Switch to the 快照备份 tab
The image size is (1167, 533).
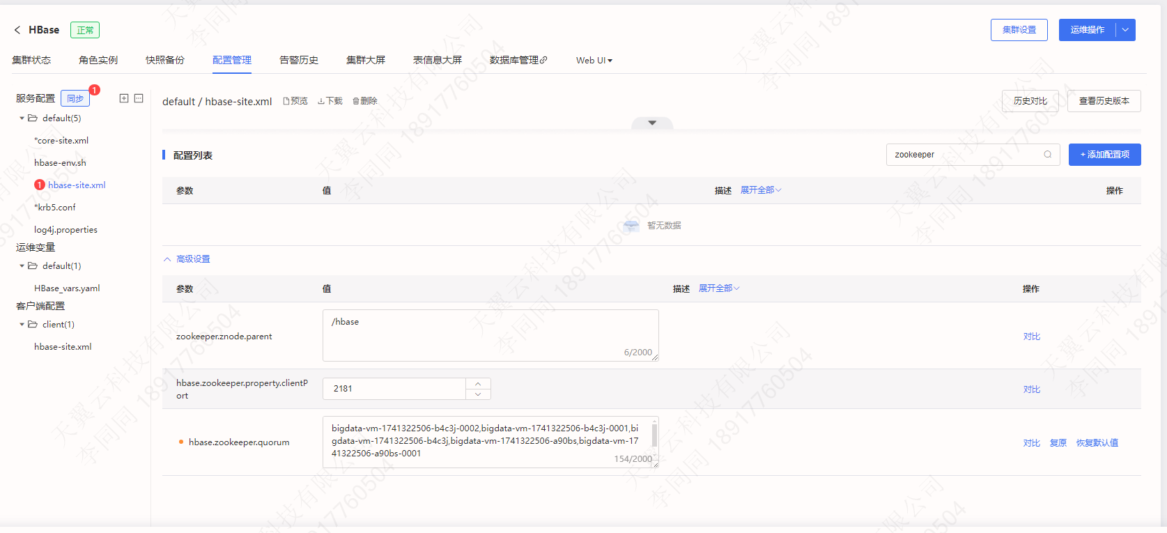coord(165,61)
